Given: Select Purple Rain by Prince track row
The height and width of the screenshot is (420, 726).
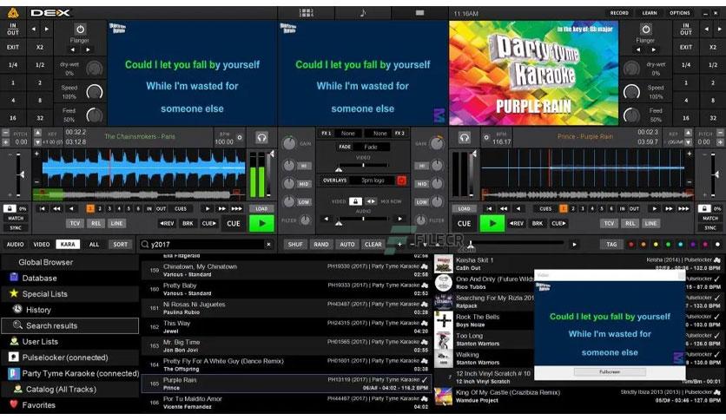Looking at the screenshot, I should point(286,384).
